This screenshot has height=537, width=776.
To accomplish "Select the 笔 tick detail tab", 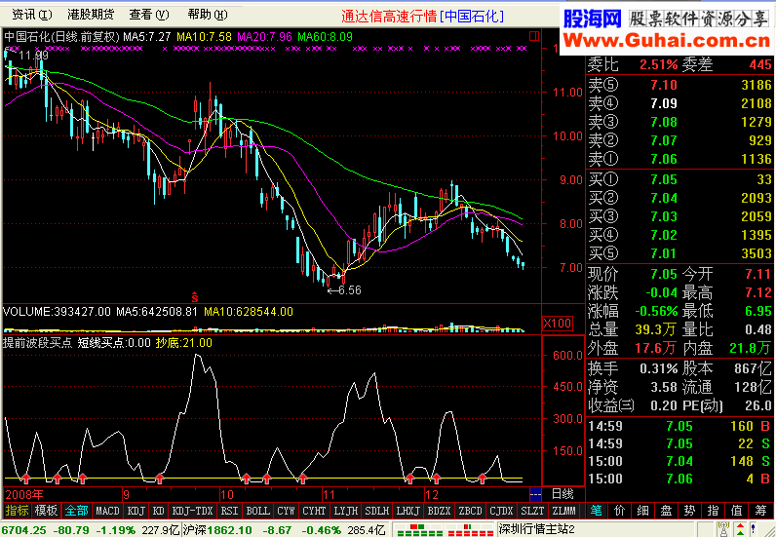I will point(596,511).
